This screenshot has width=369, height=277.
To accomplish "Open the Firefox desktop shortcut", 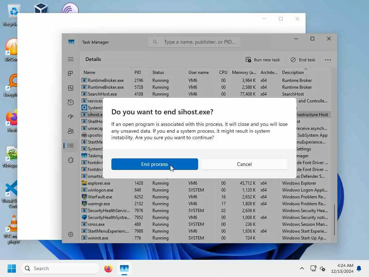I will point(10,120).
